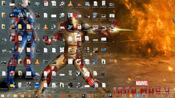Open the EverQuest Next Debut file
Viewport: 175px width, 98px height.
(4, 41)
